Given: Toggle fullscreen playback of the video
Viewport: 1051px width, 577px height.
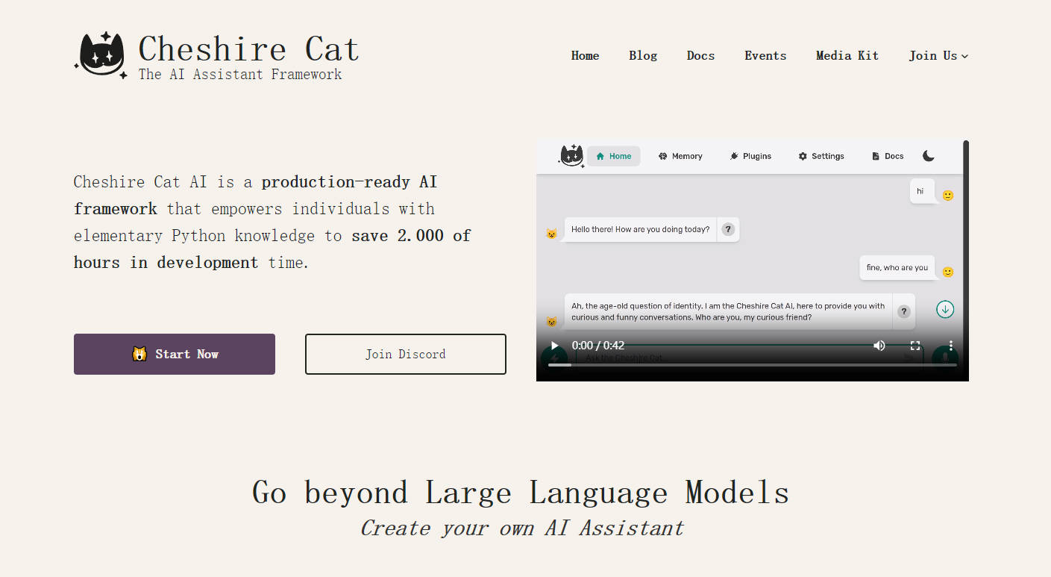Looking at the screenshot, I should tap(915, 346).
